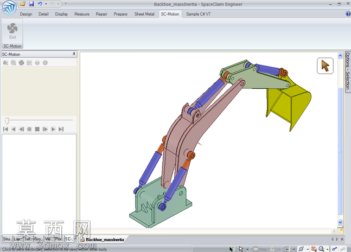The image size is (351, 252).
Task: Switch to the Layers panel tab
Action: 18,239
